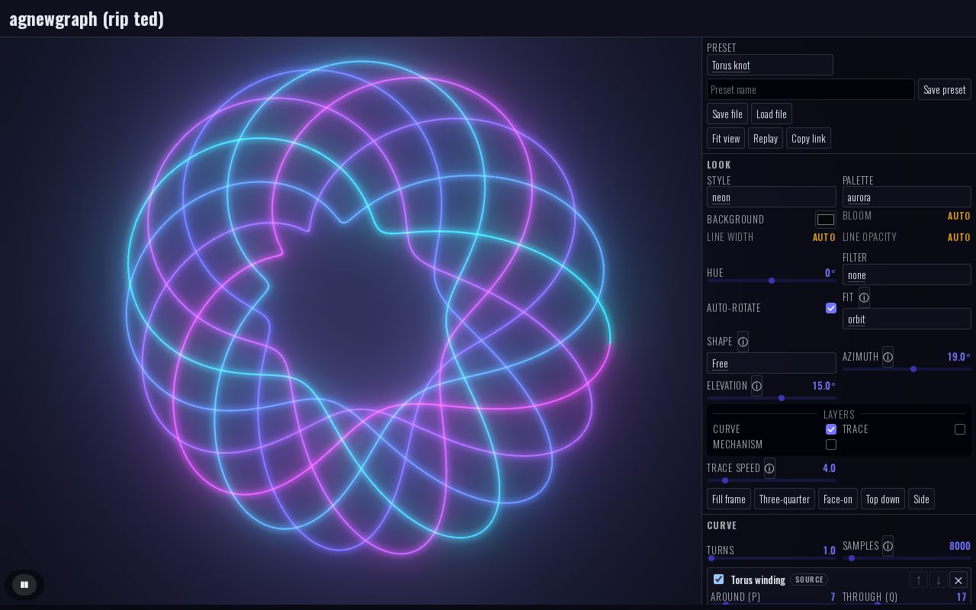Show info for the Samples setting
The height and width of the screenshot is (610, 976).
[888, 546]
